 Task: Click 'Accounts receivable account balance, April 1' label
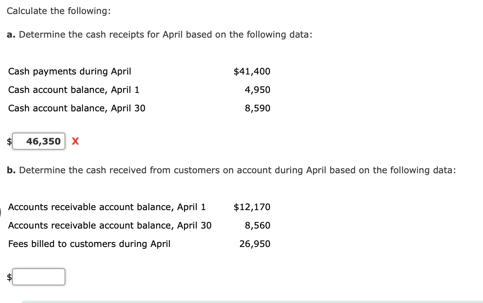point(107,207)
